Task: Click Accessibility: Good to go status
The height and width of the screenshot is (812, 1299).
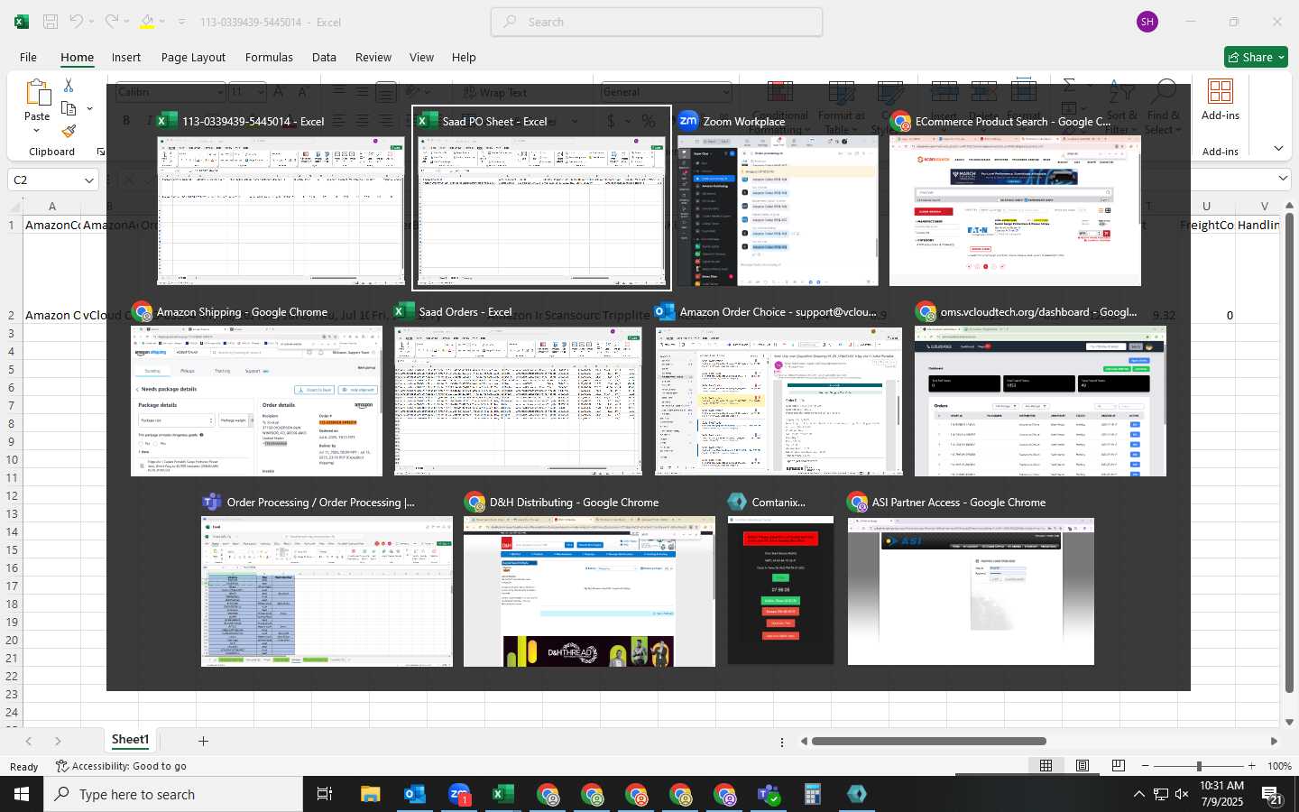Action: (121, 766)
